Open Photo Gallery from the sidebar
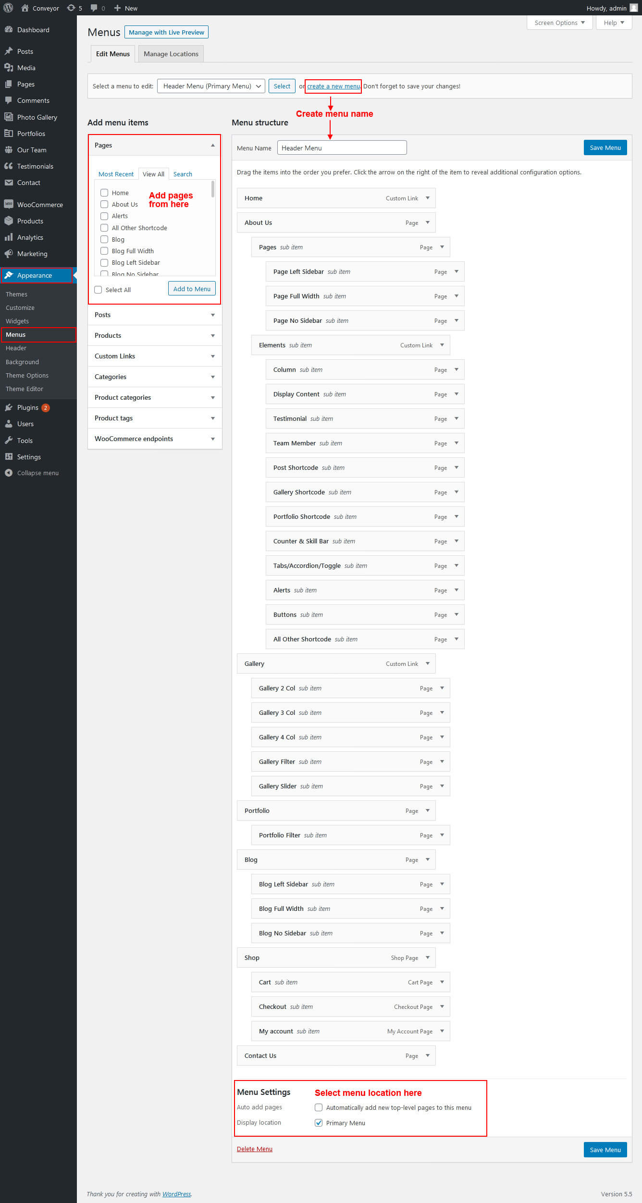Image resolution: width=642 pixels, height=1203 pixels. click(37, 117)
